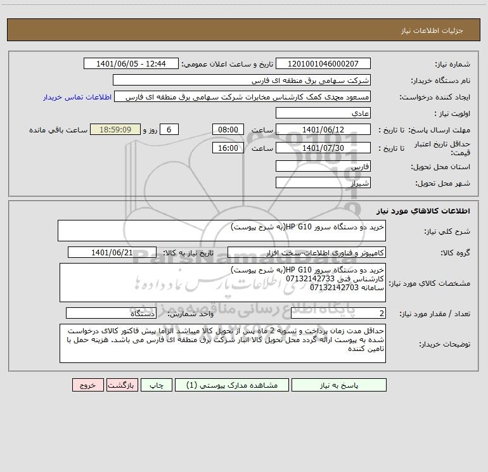The image size is (488, 472).
Task: Click label 'مشخصات کالای مورد نیاز:'
Action: coord(430,283)
